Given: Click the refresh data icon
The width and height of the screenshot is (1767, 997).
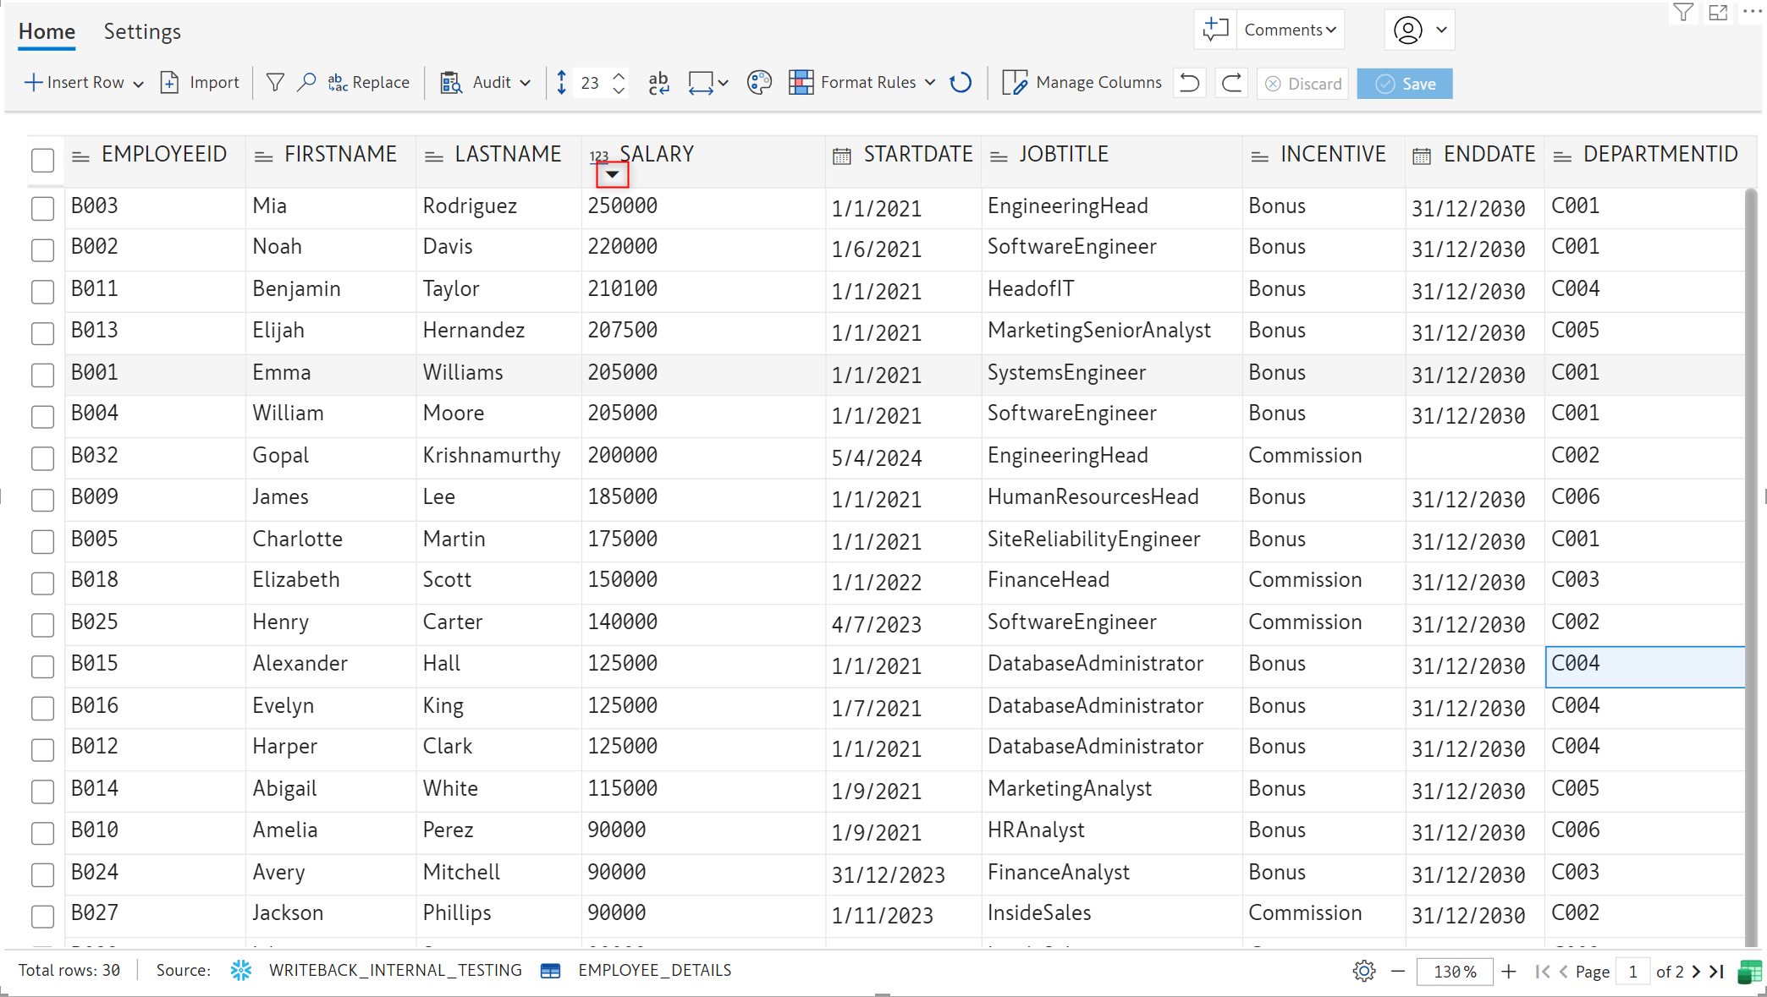Looking at the screenshot, I should (961, 83).
